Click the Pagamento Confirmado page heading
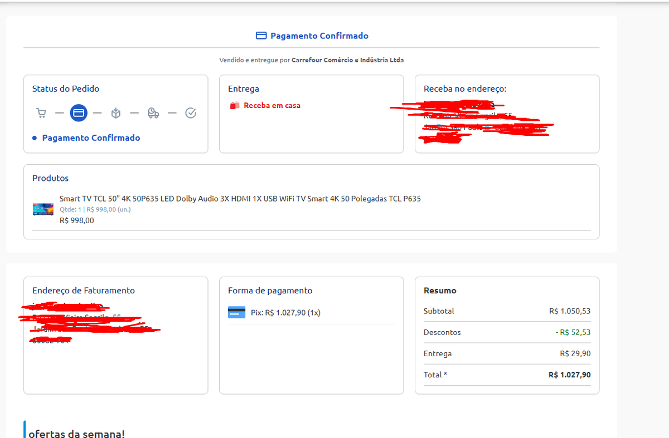Screen dimensions: 669x438 coord(319,36)
